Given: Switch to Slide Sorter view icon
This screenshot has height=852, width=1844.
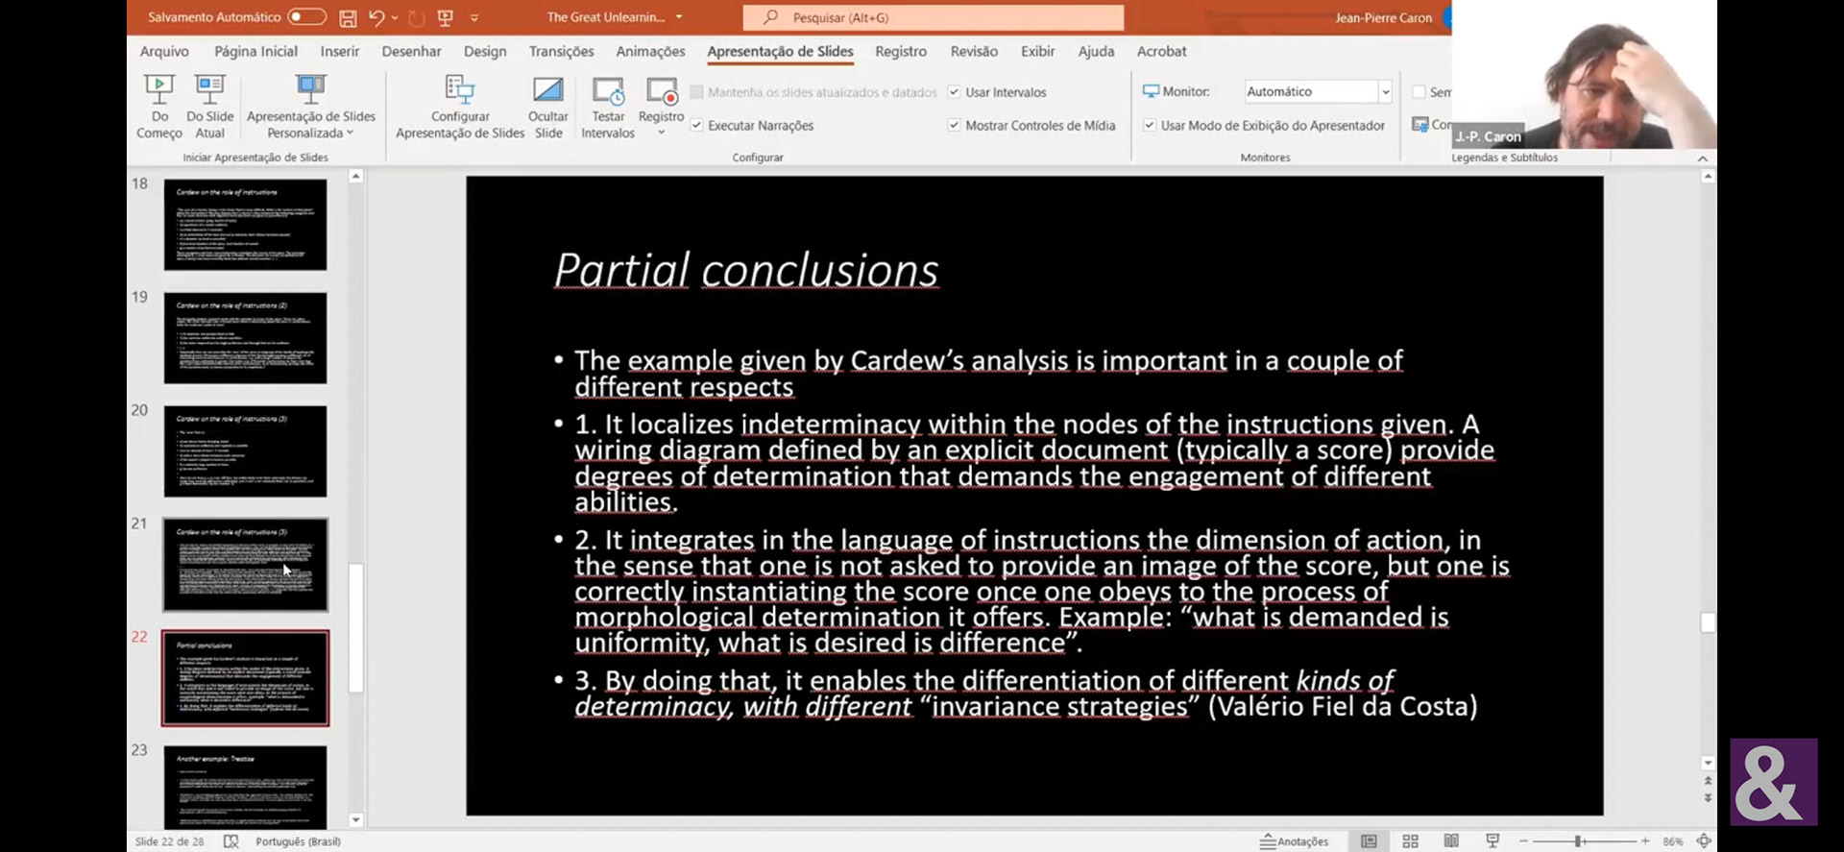Looking at the screenshot, I should pos(1410,841).
